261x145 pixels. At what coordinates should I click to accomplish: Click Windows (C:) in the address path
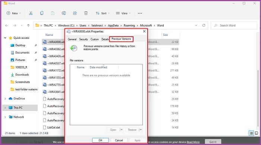pos(66,25)
